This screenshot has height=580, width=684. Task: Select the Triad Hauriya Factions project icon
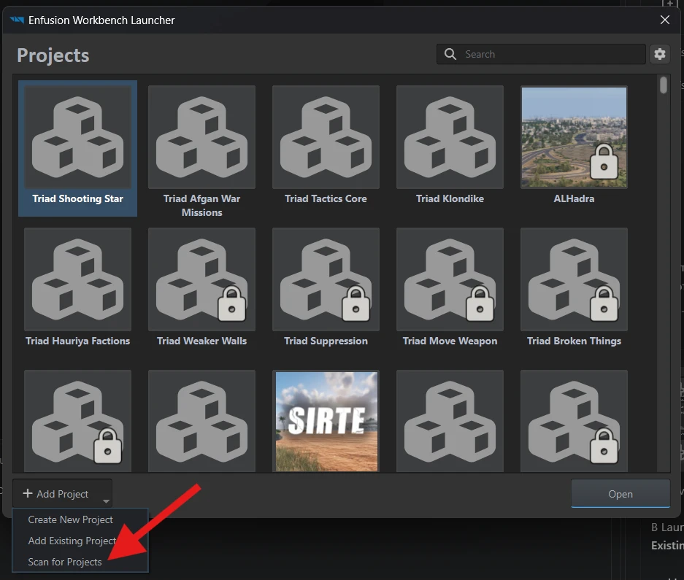77,279
